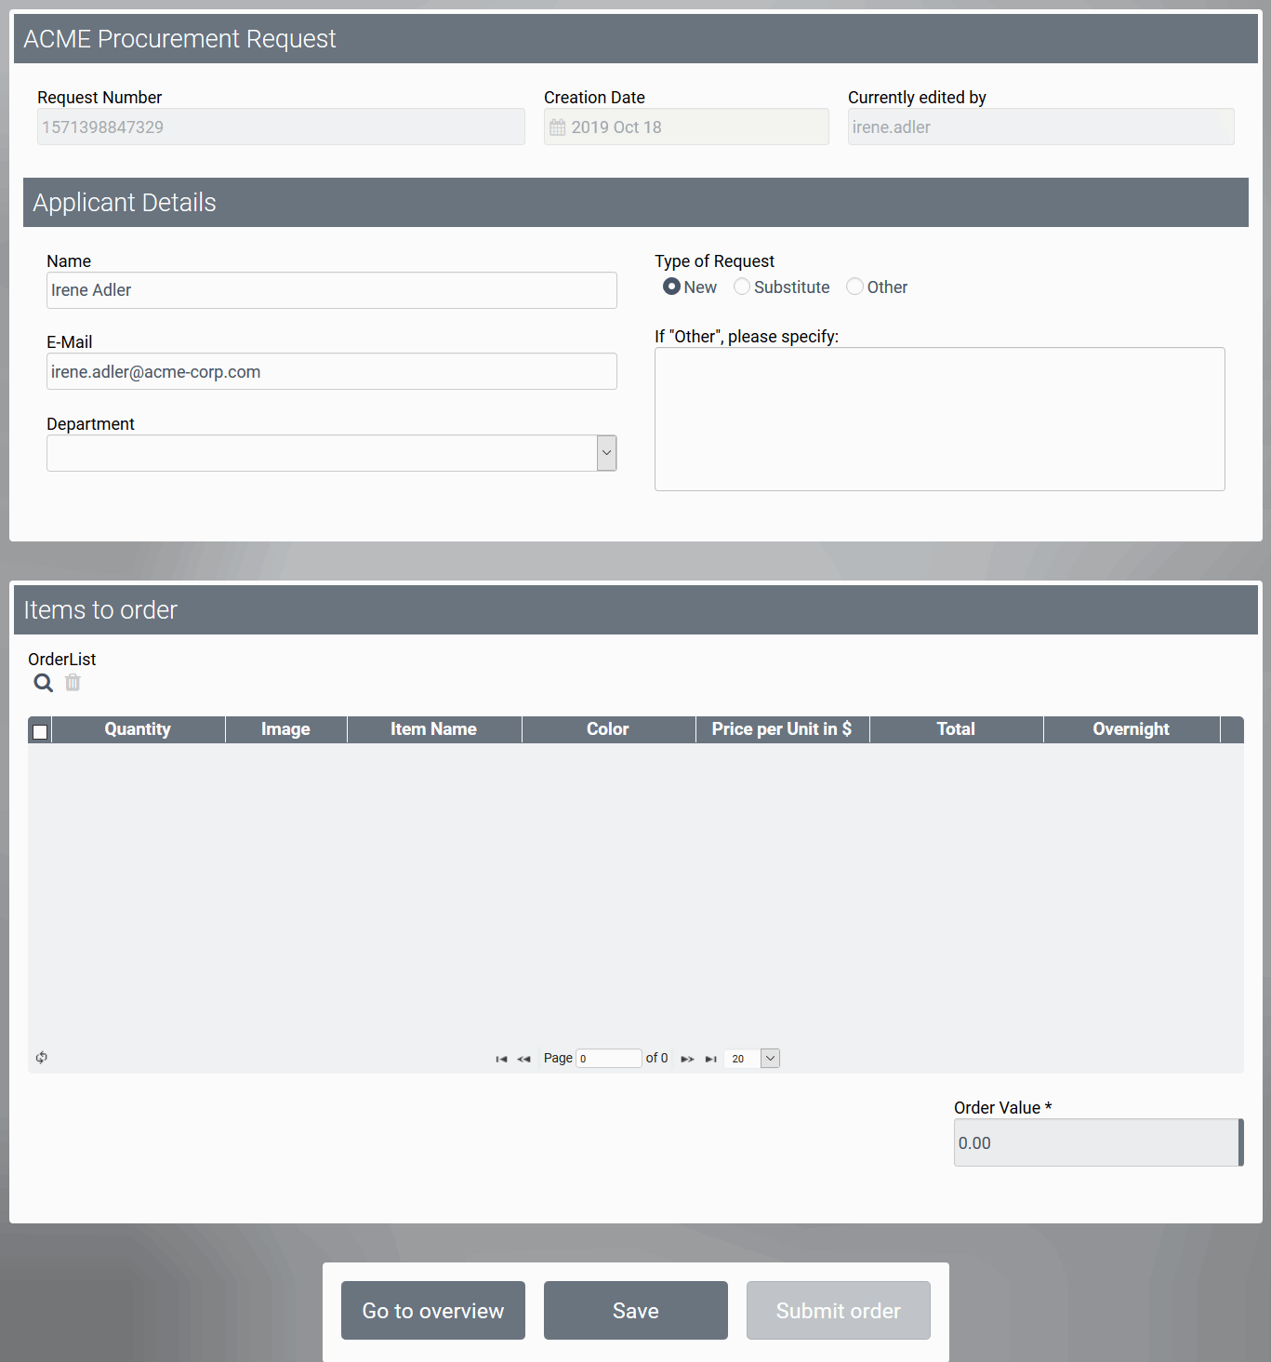Edit the E-Mail field
This screenshot has width=1271, height=1362.
(x=332, y=371)
